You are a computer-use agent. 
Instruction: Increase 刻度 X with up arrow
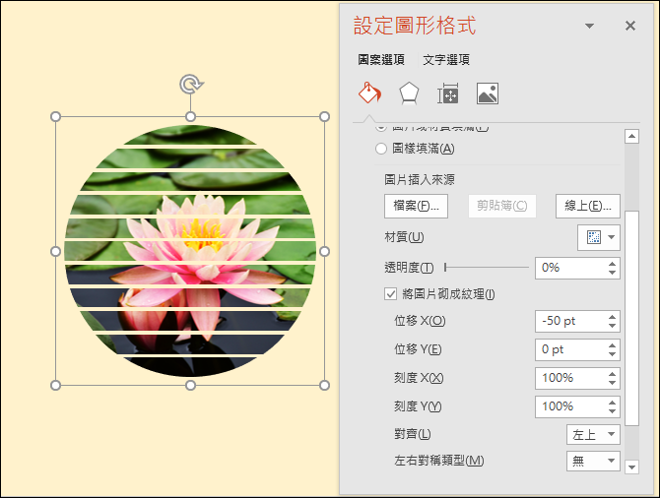pyautogui.click(x=612, y=374)
